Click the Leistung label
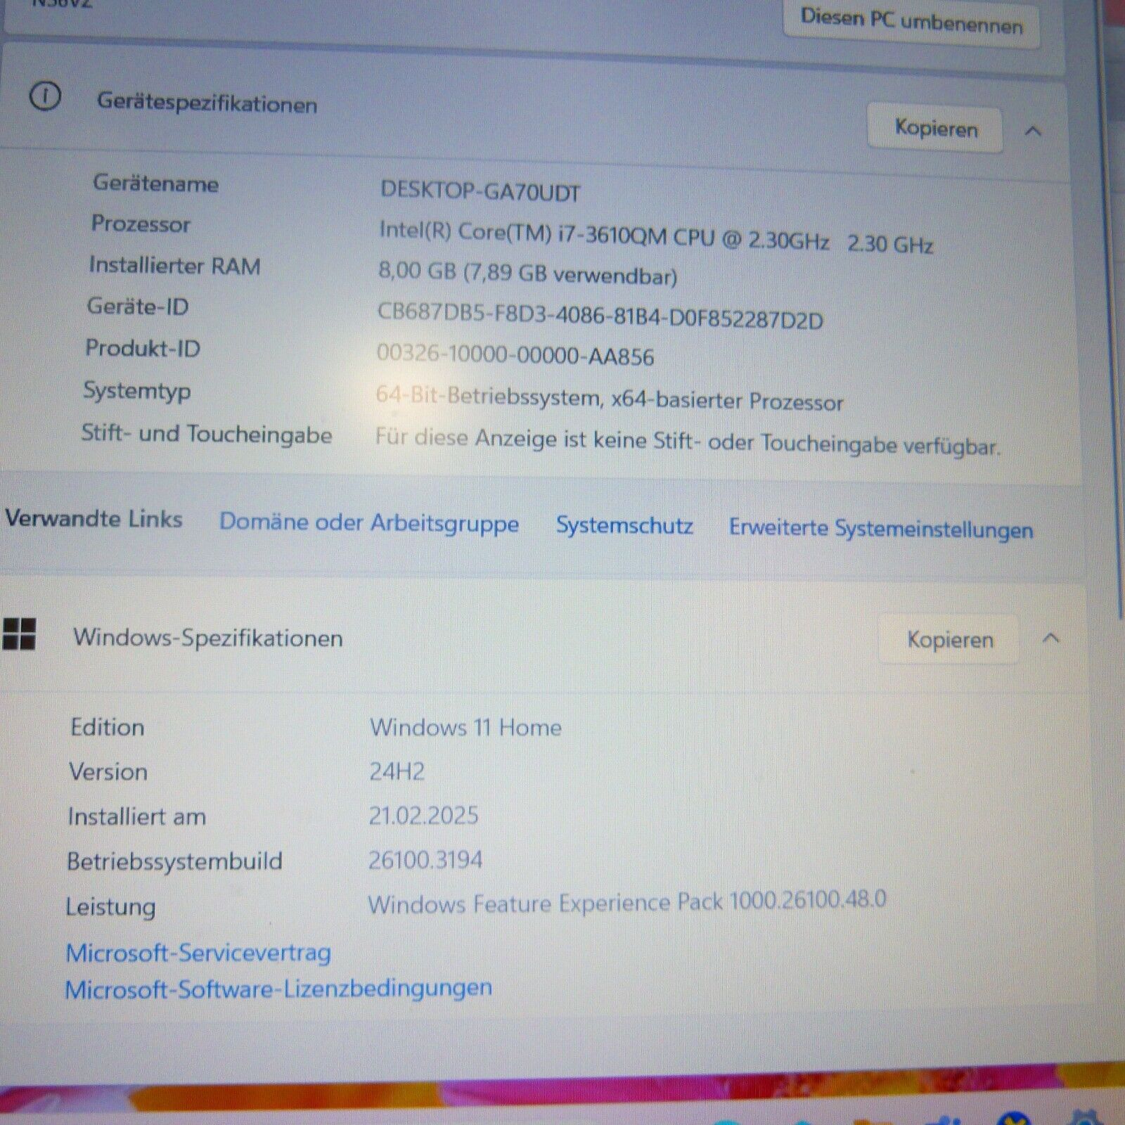The height and width of the screenshot is (1125, 1125). 110,907
